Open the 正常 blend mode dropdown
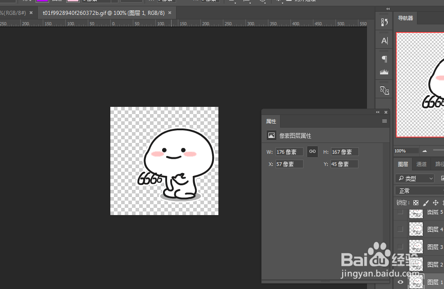Viewport: 444px width, 289px height. click(x=420, y=191)
